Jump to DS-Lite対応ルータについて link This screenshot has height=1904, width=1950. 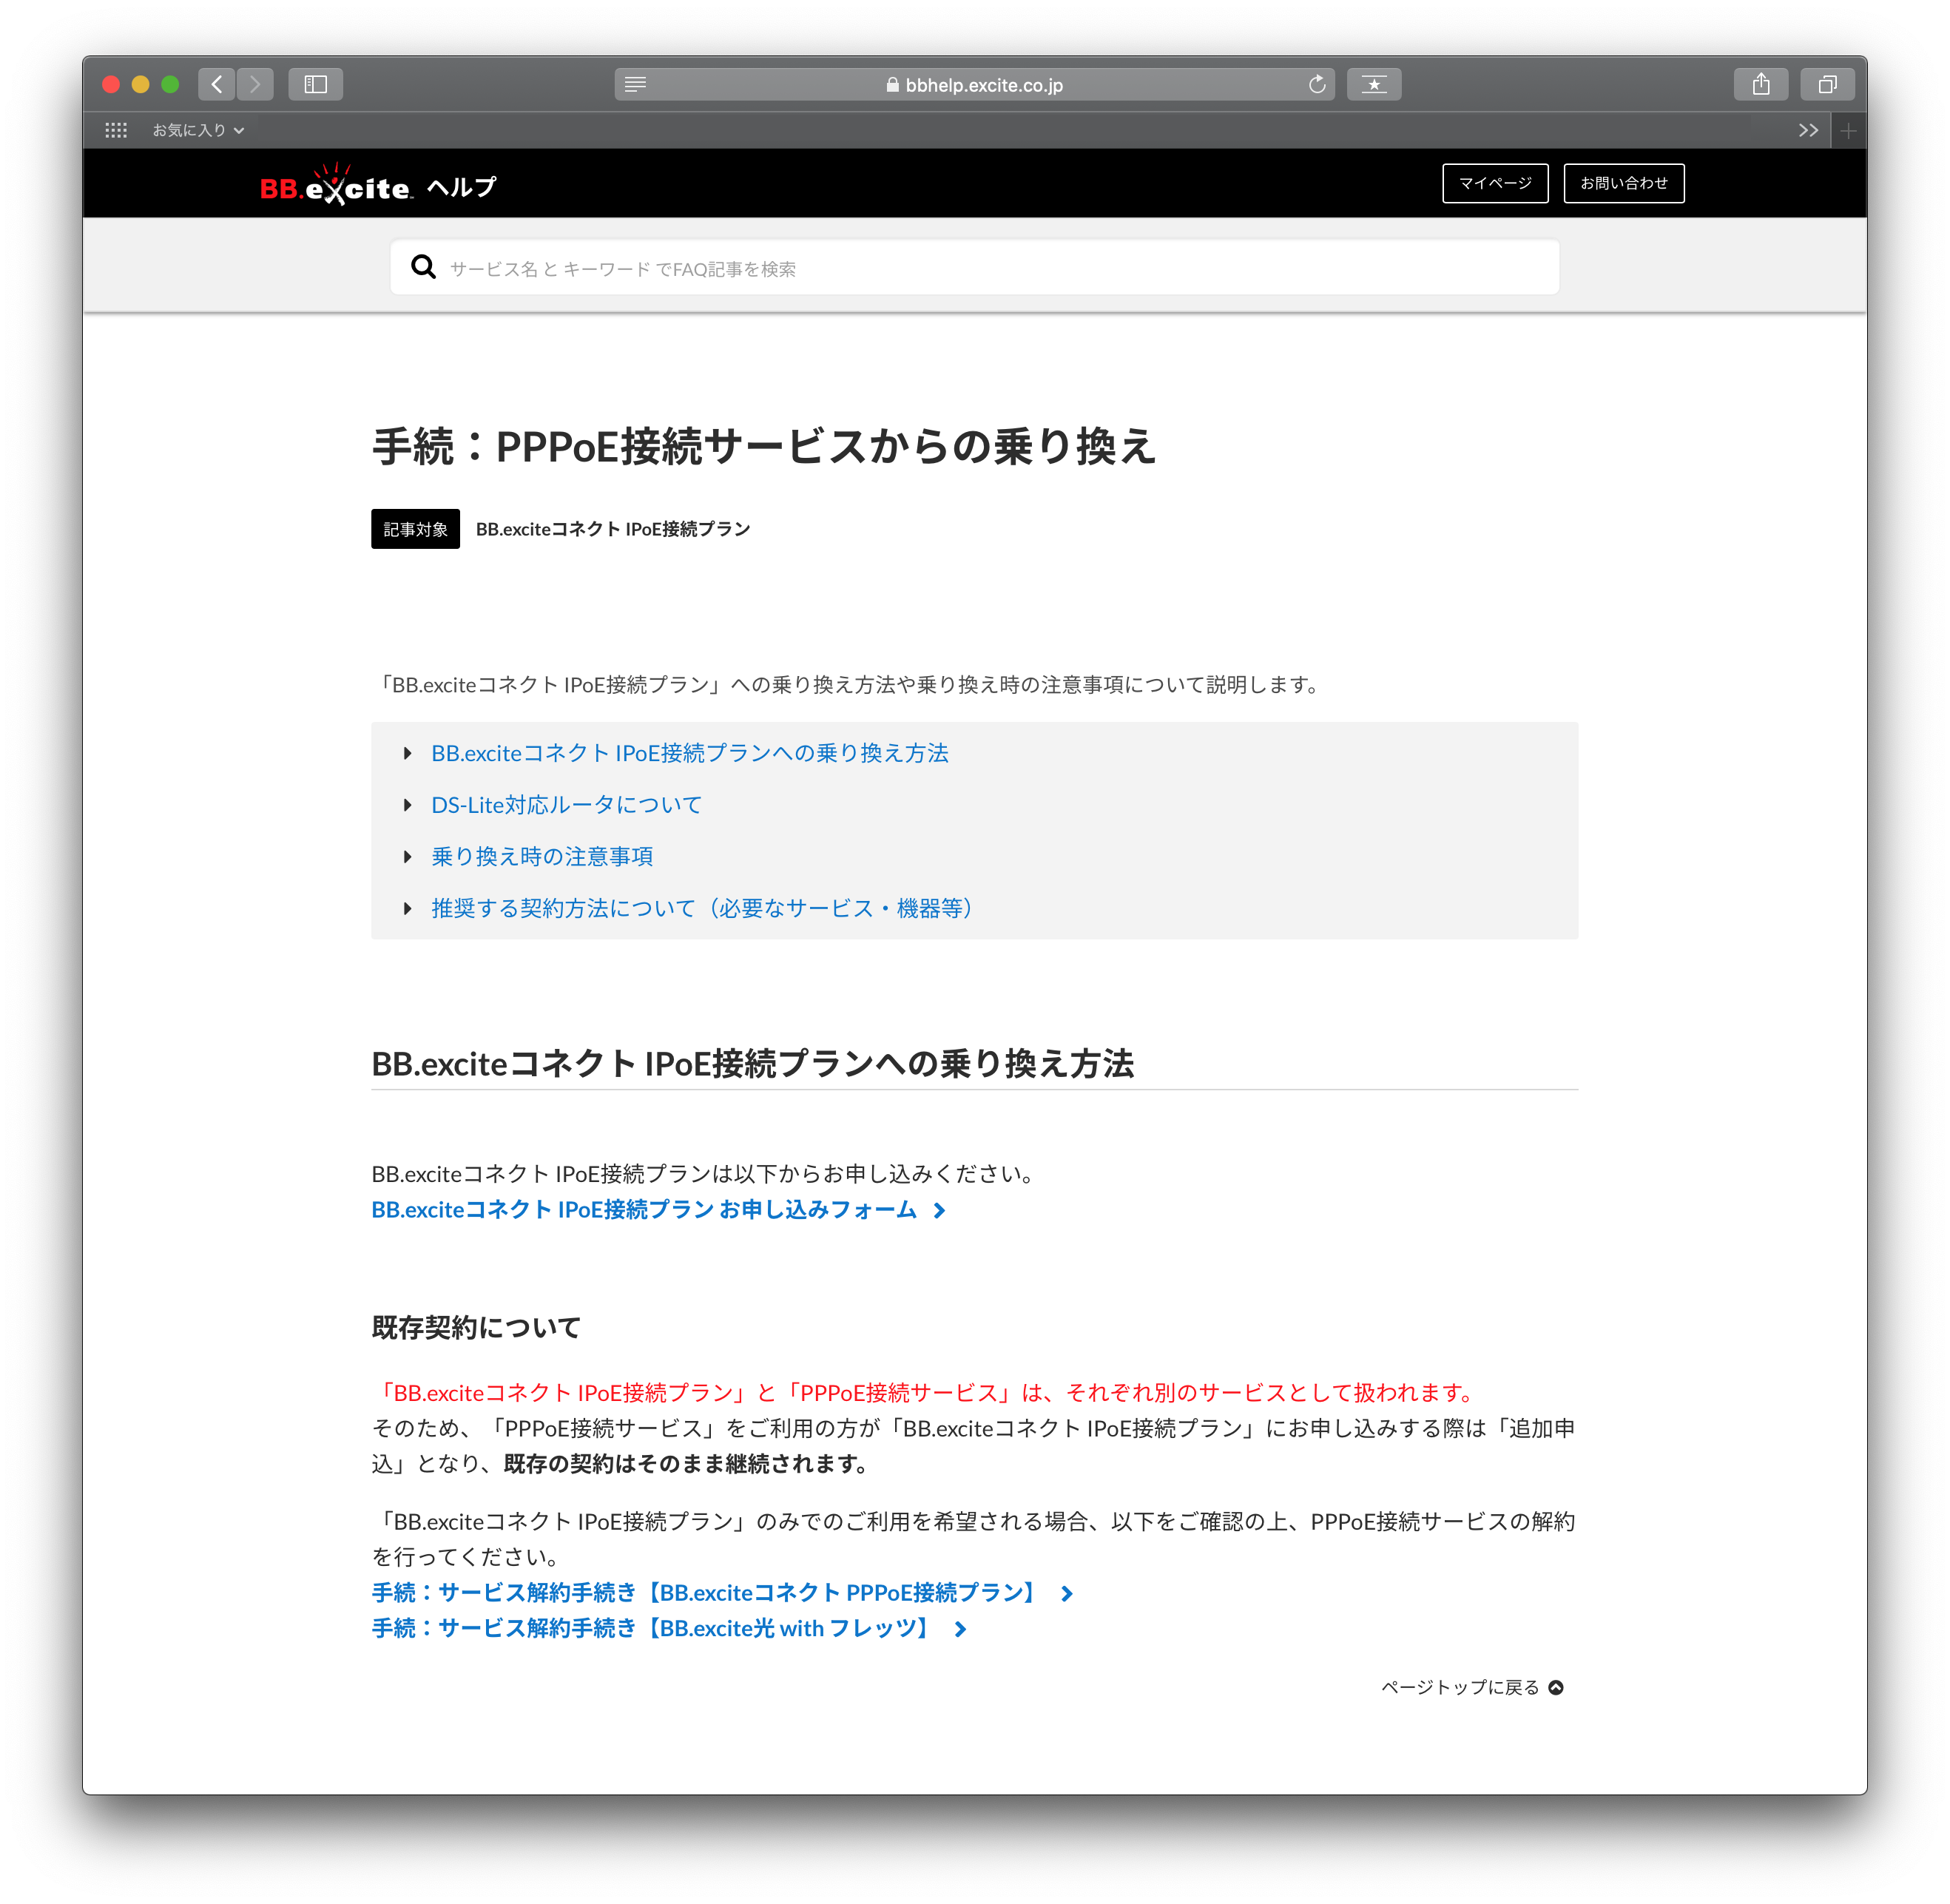click(567, 805)
